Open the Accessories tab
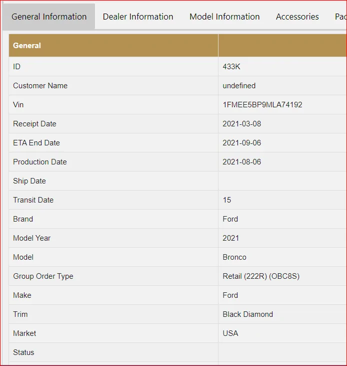The image size is (347, 366). point(297,17)
